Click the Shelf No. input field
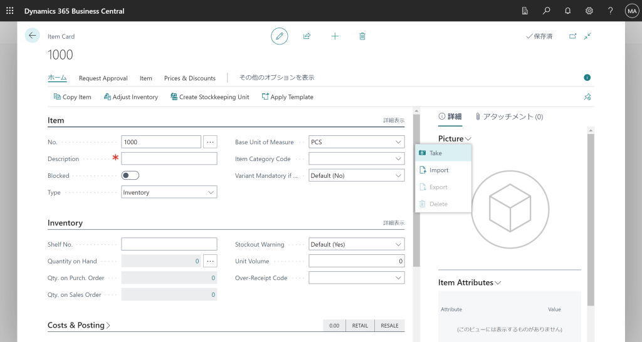The height and width of the screenshot is (342, 642). click(x=169, y=244)
